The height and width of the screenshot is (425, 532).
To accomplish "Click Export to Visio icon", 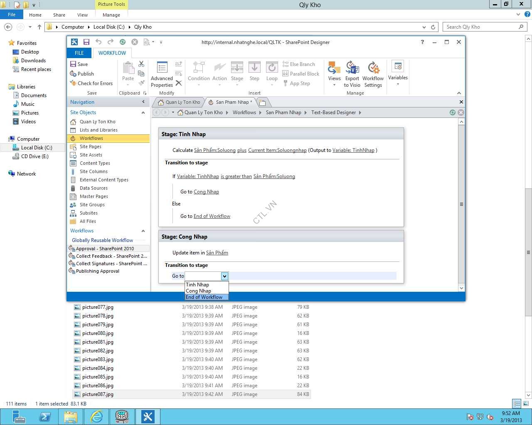I will click(x=352, y=68).
